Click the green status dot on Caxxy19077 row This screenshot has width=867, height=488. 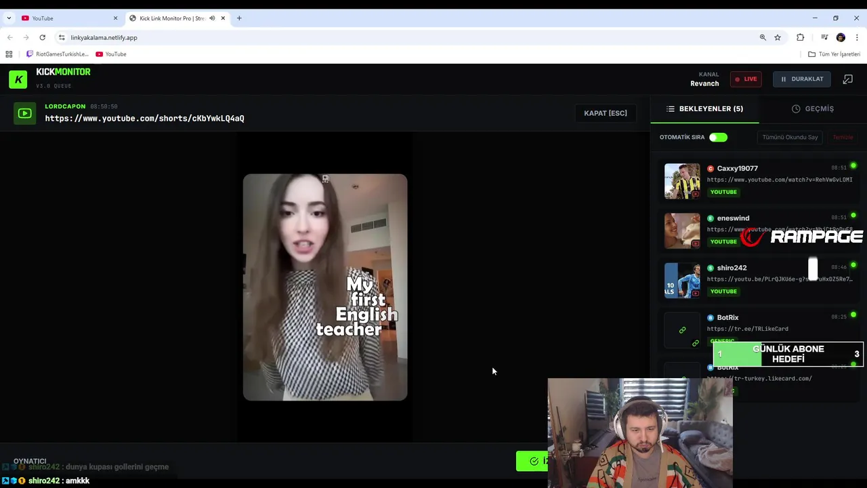[853, 165]
